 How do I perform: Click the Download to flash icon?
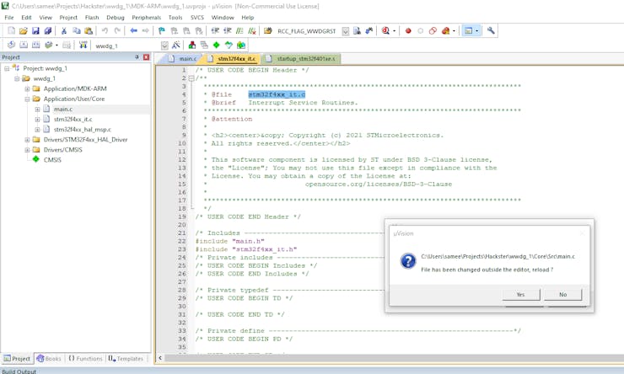pyautogui.click(x=83, y=45)
